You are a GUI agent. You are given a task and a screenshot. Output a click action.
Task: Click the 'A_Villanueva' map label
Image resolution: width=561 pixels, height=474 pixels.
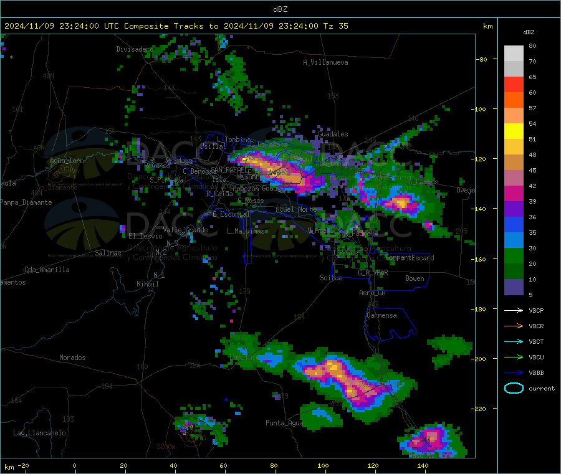[325, 62]
